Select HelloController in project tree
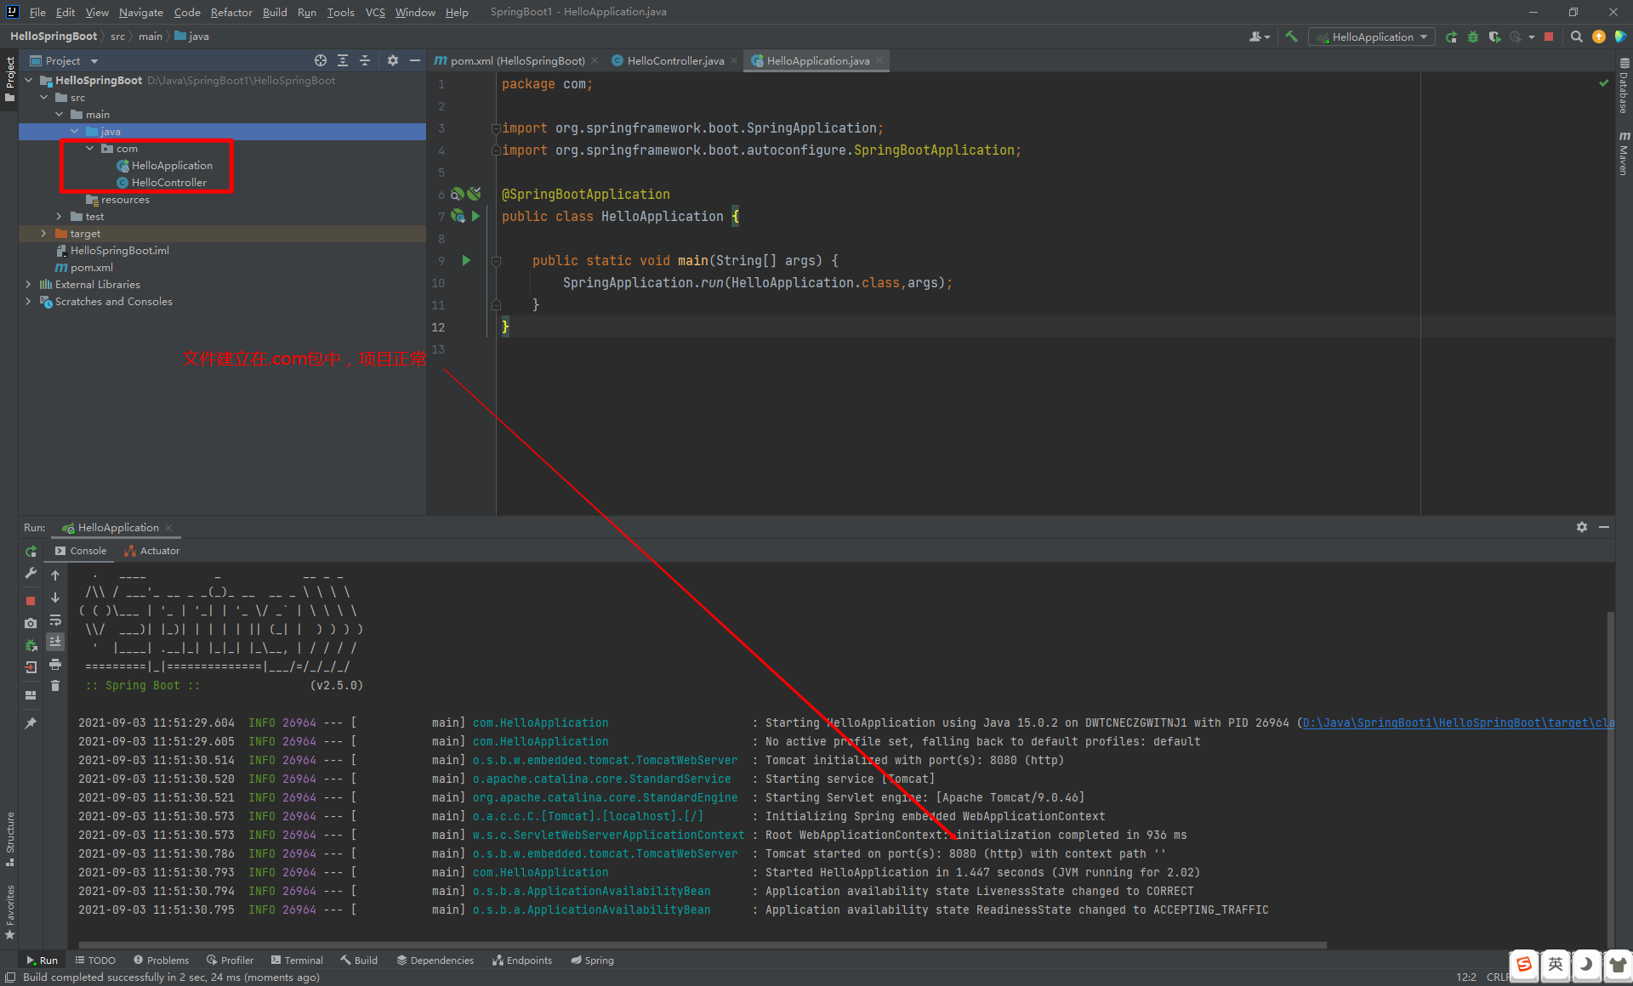The image size is (1633, 986). (168, 182)
